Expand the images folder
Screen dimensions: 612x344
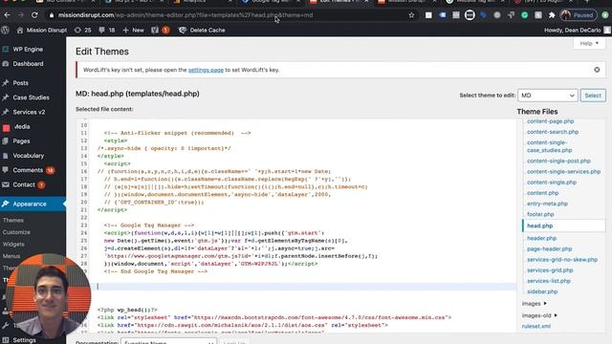click(534, 304)
